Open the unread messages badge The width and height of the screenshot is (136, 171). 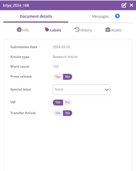117,16
